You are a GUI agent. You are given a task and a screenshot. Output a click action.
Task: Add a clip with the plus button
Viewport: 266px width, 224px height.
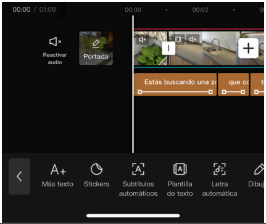[248, 48]
